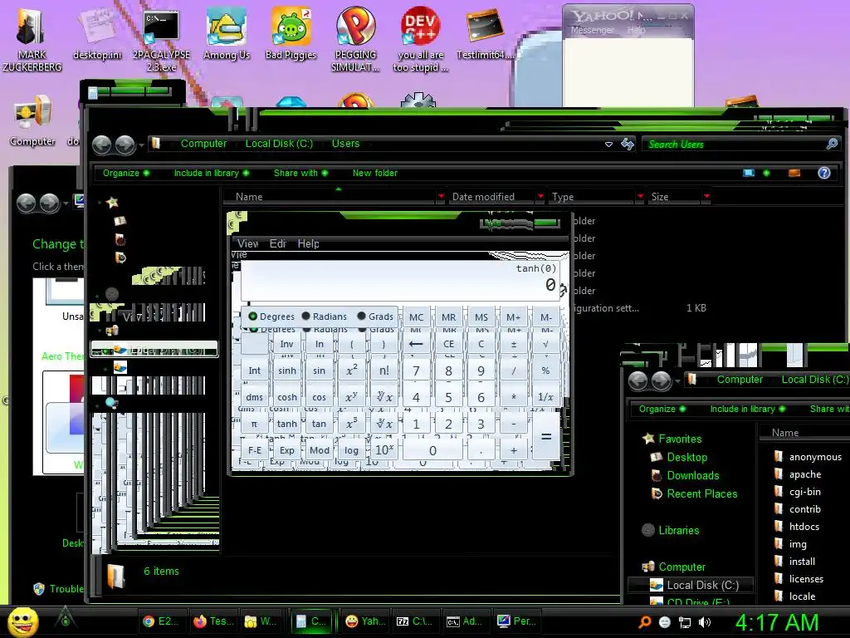Click the Date modified column header
This screenshot has height=638, width=850.
pyautogui.click(x=491, y=196)
